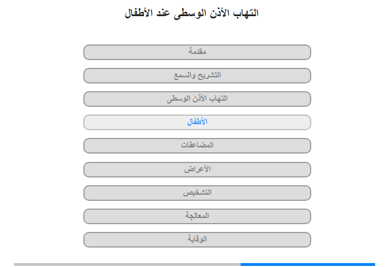The width and height of the screenshot is (389, 267).
Task: Choose the المعالجة button
Action: pos(197,216)
